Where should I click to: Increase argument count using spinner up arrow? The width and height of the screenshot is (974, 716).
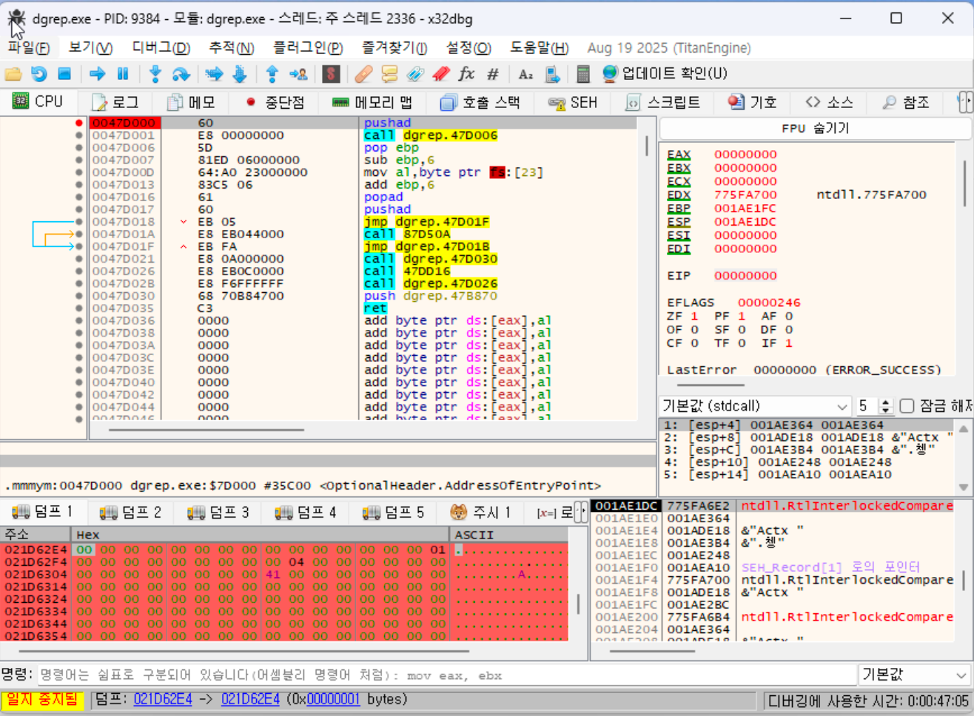click(886, 402)
